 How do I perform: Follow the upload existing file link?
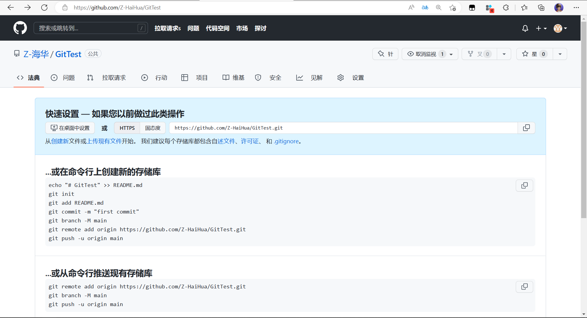pyautogui.click(x=104, y=141)
